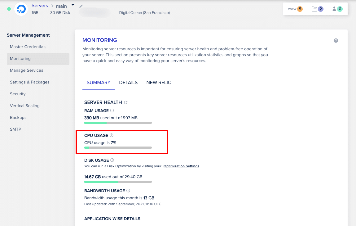Click the Disk Usage info icon
Viewport: 356px width, 226px height.
coord(112,160)
